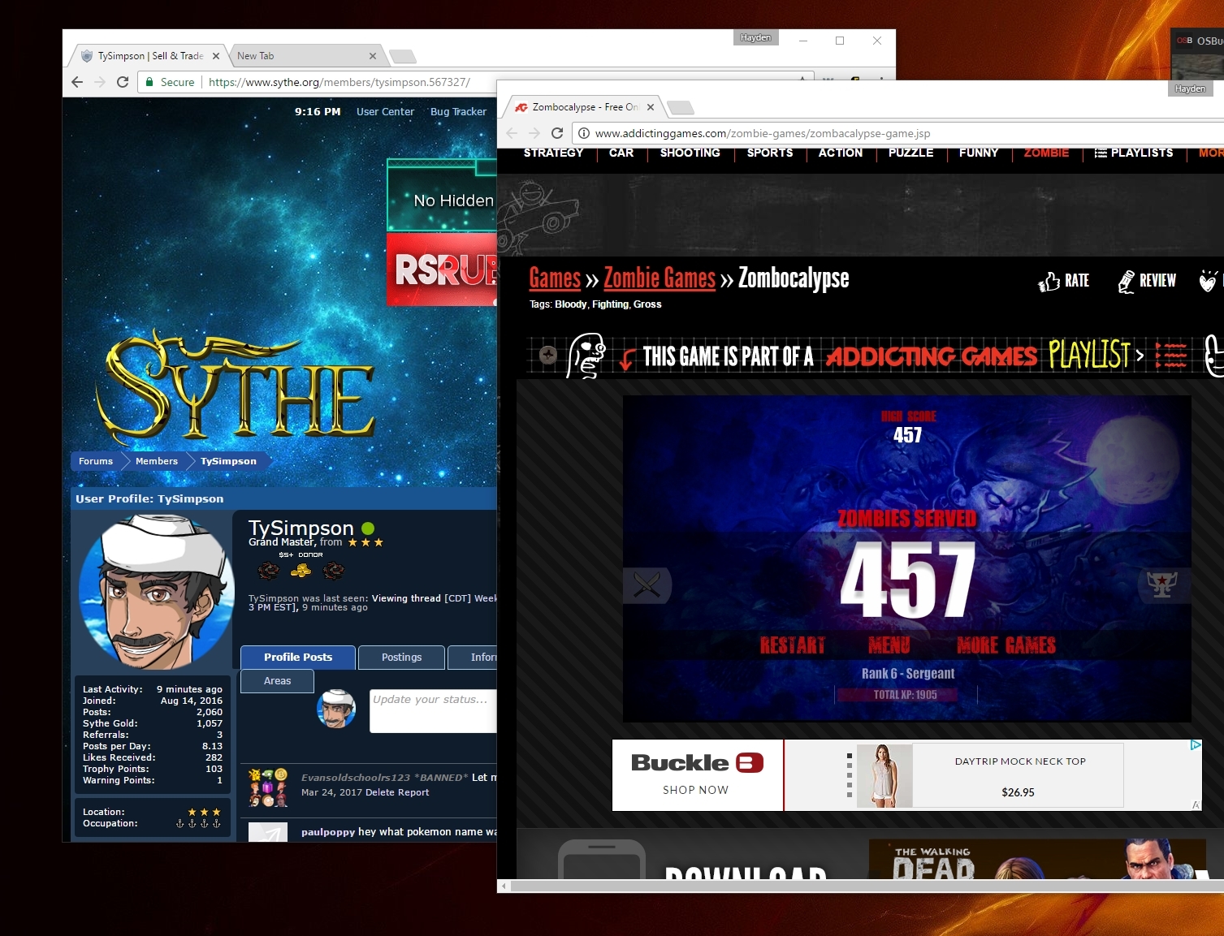Viewport: 1224px width, 936px height.
Task: Click back arrow in Zombocalypse browser window
Action: click(512, 133)
